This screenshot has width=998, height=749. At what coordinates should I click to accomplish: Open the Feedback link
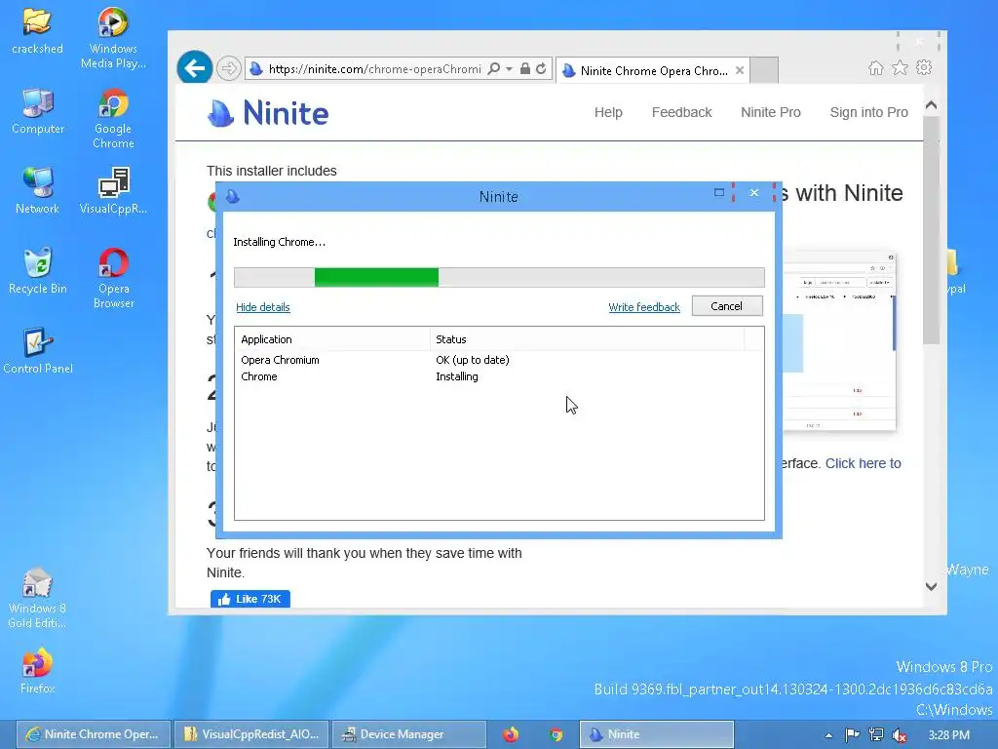pos(681,112)
